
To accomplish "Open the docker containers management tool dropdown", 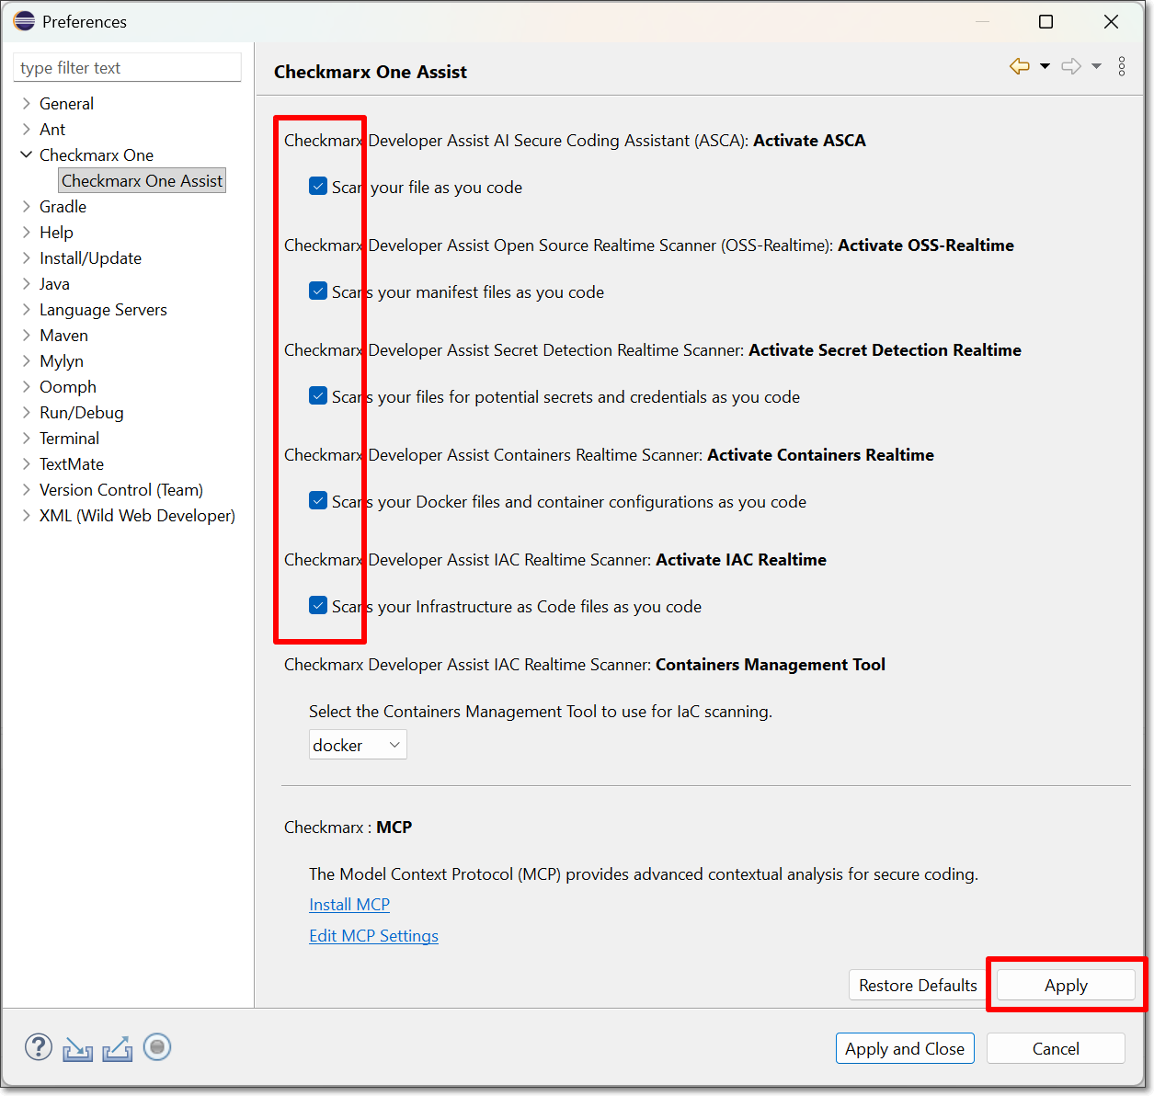I will [x=358, y=745].
